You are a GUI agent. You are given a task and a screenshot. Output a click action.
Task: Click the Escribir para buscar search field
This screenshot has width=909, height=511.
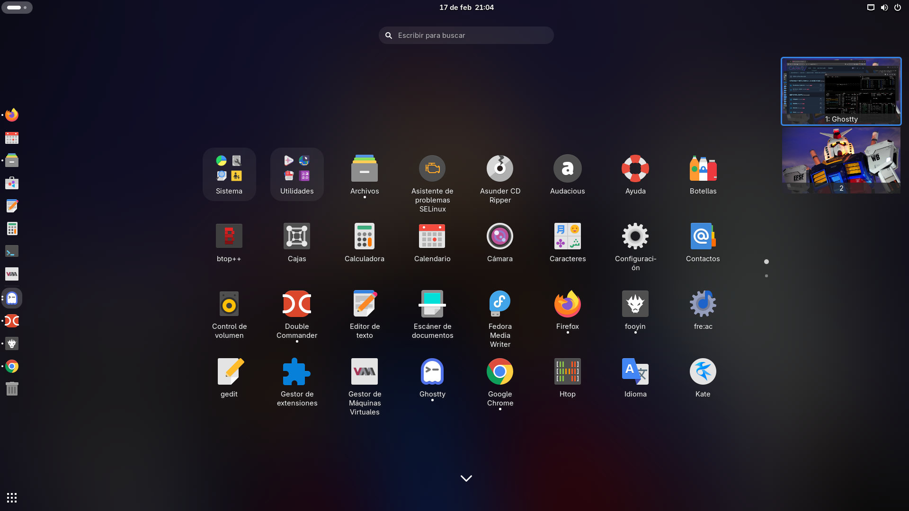click(466, 35)
